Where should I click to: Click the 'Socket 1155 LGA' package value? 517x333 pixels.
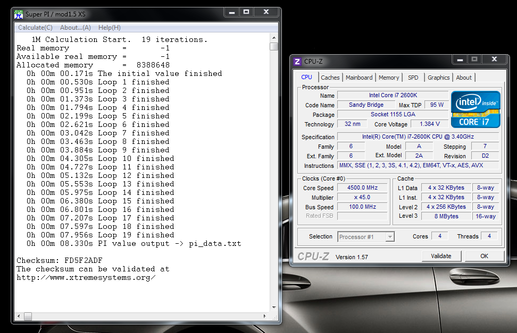(x=393, y=114)
